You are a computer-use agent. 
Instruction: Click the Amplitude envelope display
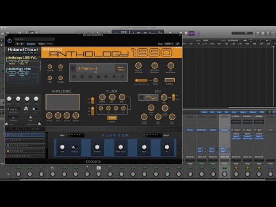63,102
